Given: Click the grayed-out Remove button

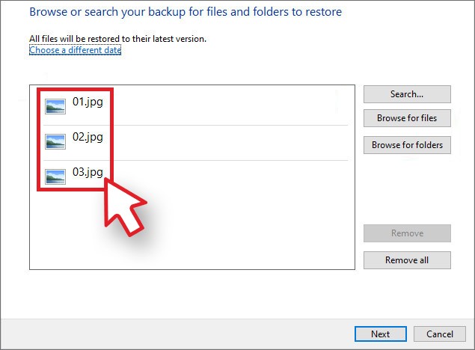Looking at the screenshot, I should pyautogui.click(x=407, y=233).
